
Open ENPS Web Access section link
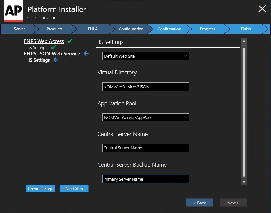(x=44, y=41)
